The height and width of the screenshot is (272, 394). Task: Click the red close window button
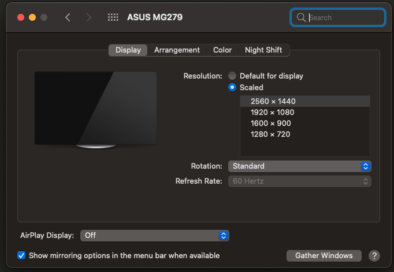click(x=21, y=17)
